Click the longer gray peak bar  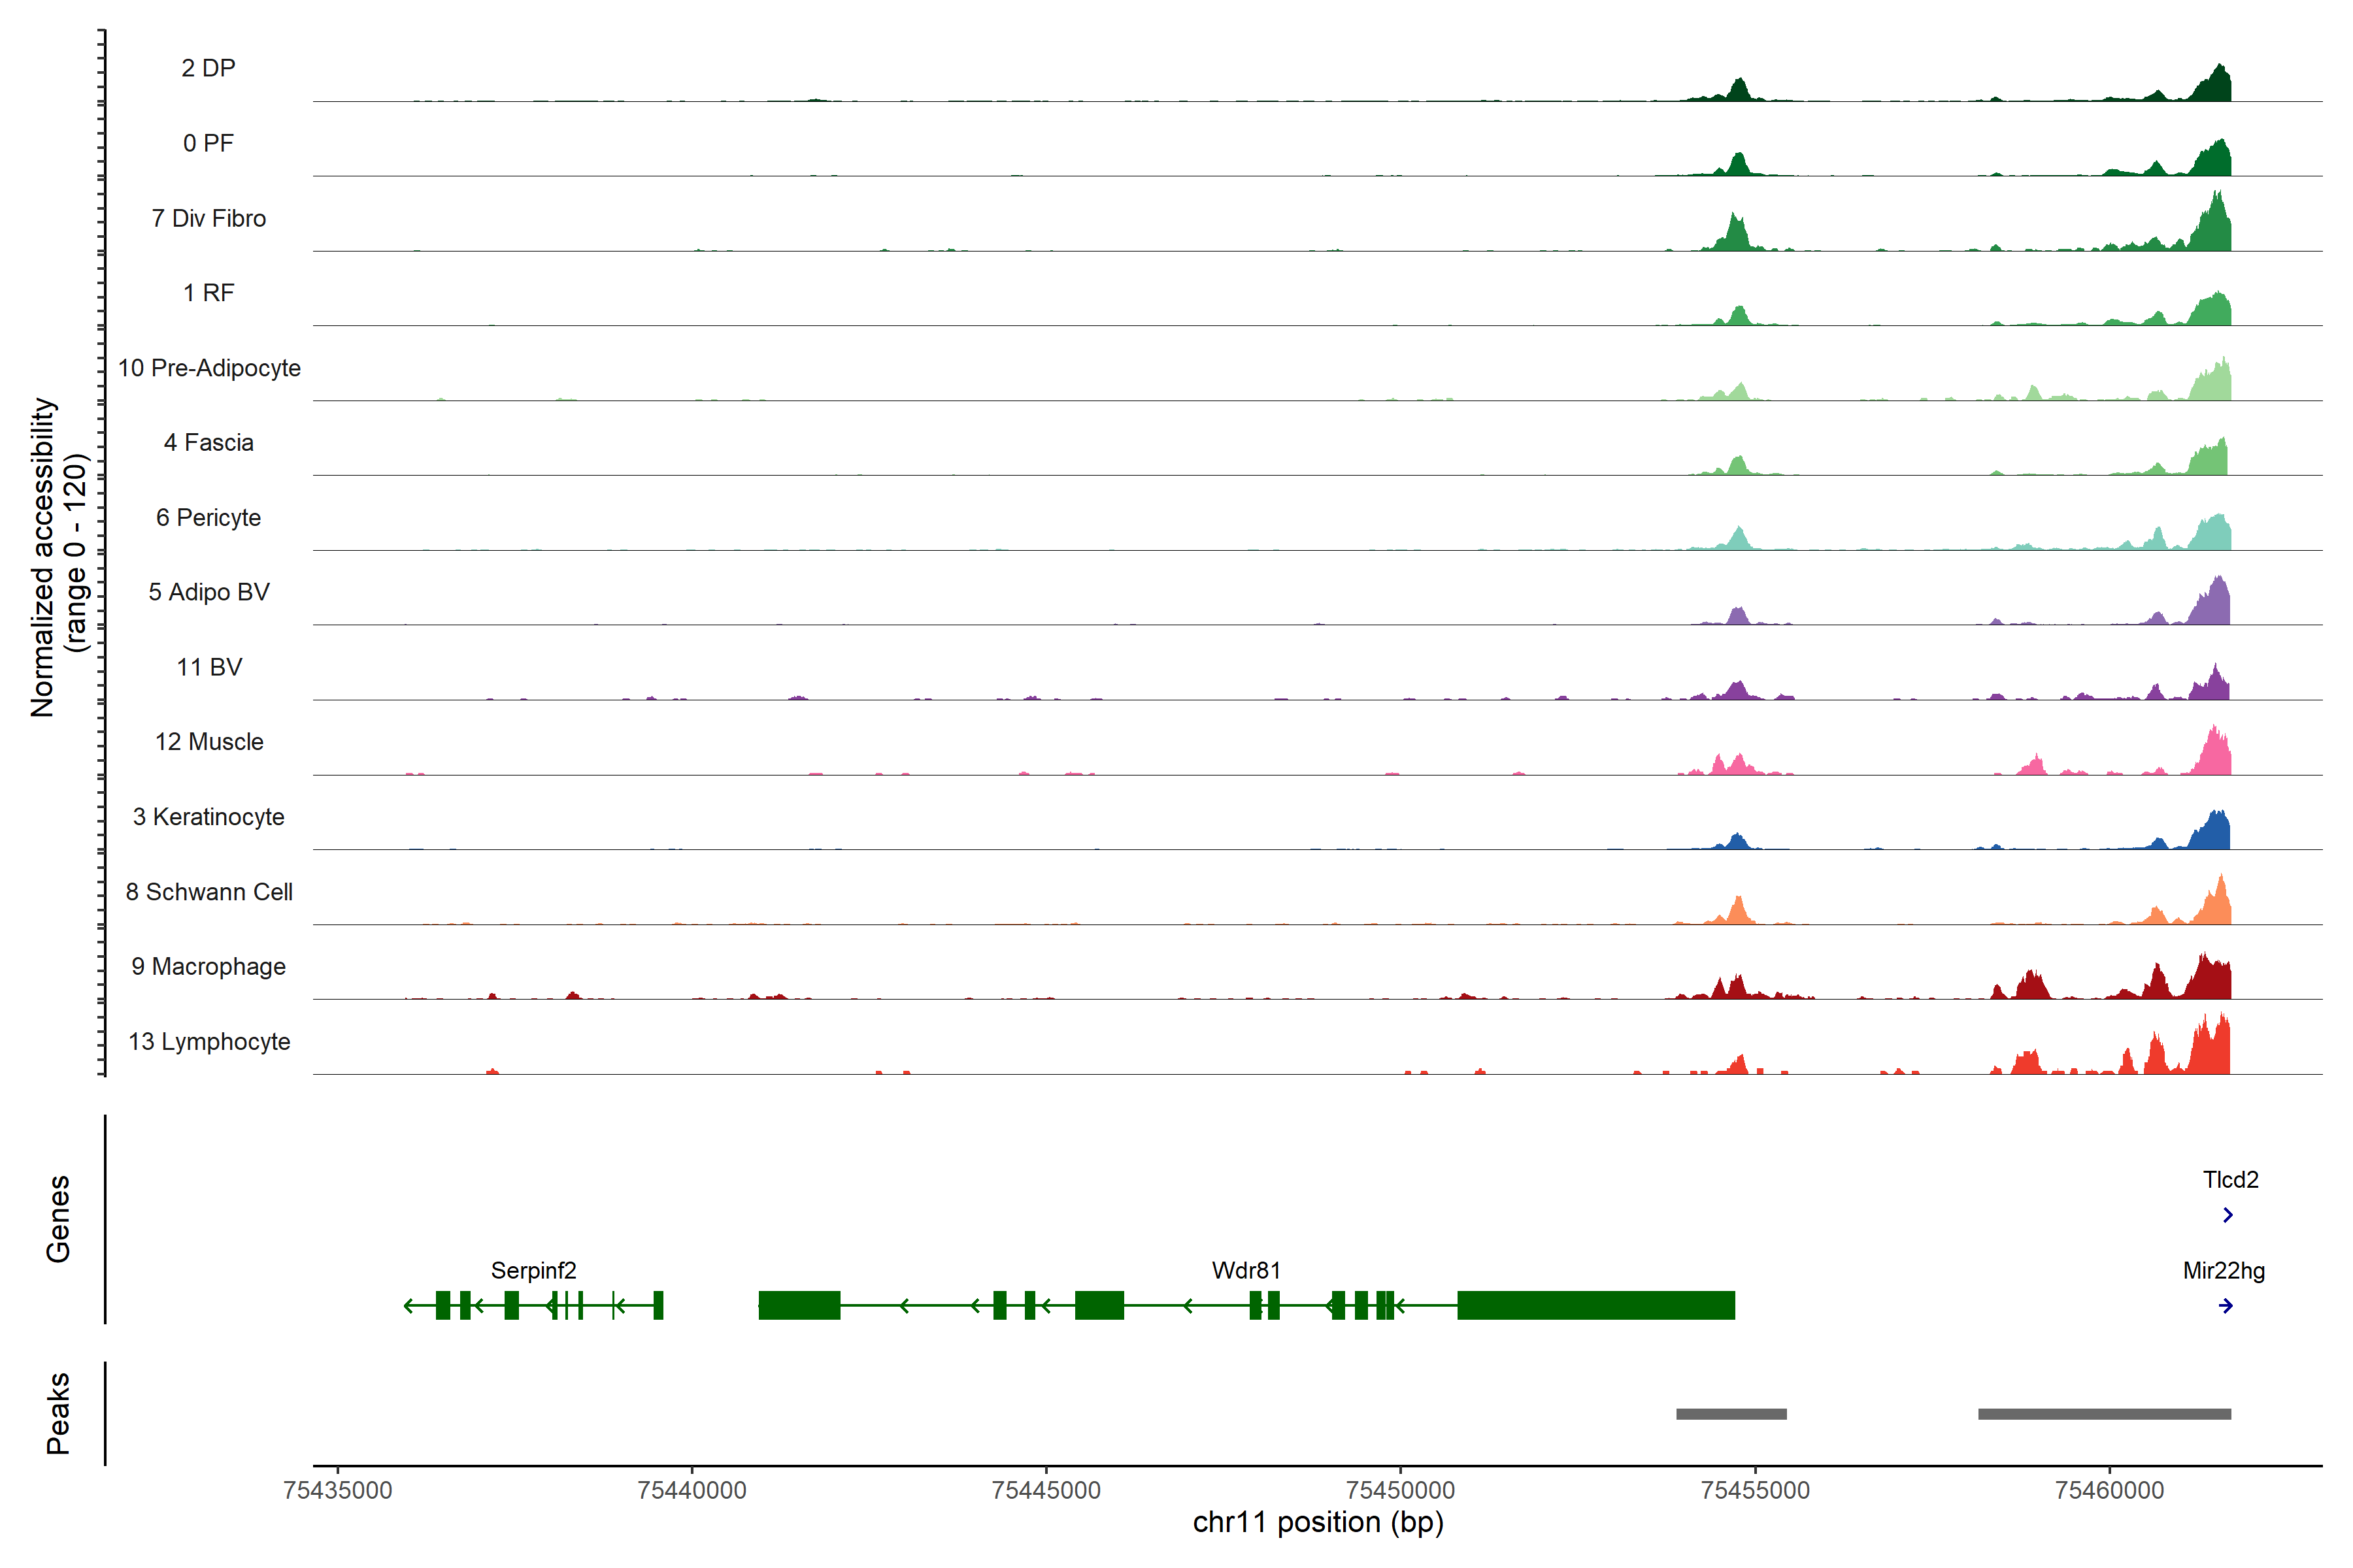coord(2104,1414)
